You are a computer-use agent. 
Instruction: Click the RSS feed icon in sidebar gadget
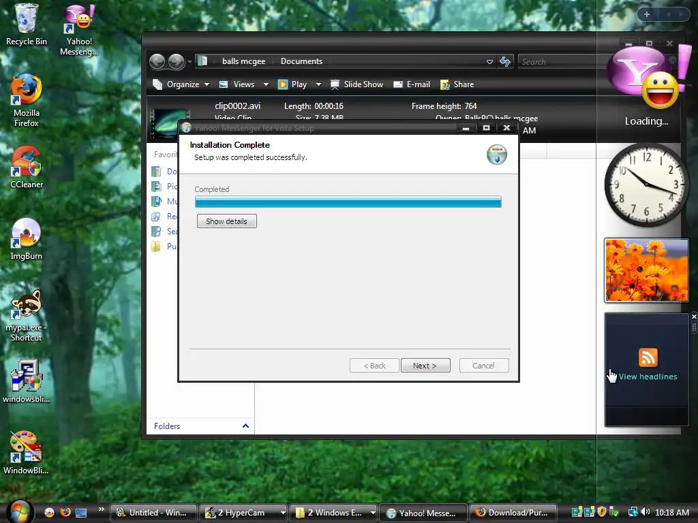[x=648, y=357]
